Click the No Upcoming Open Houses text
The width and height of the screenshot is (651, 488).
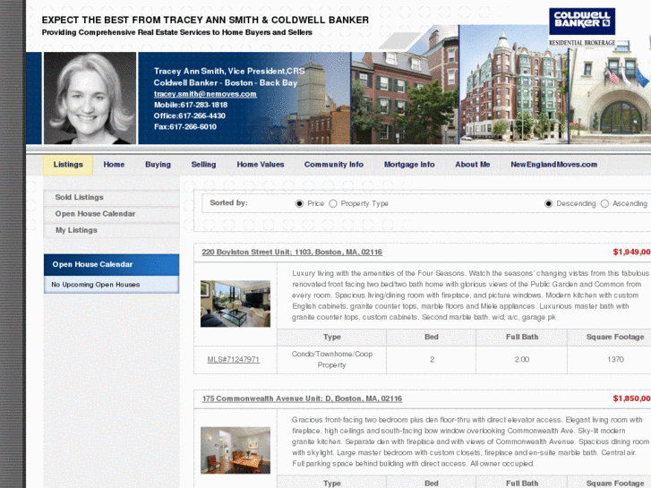(x=96, y=285)
